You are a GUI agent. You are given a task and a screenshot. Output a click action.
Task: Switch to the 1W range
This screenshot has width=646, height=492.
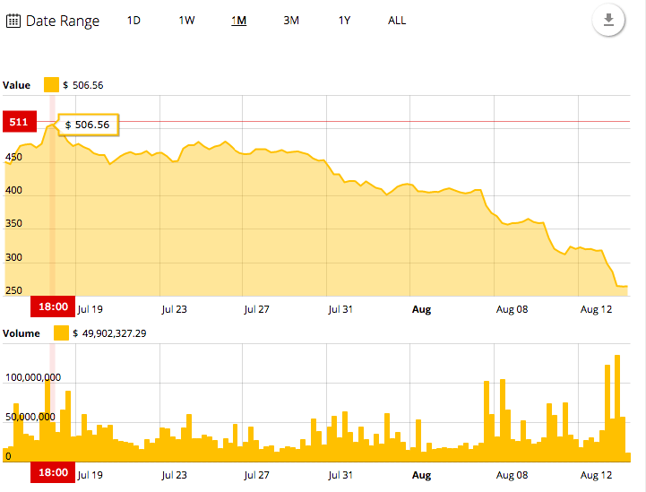pyautogui.click(x=186, y=21)
